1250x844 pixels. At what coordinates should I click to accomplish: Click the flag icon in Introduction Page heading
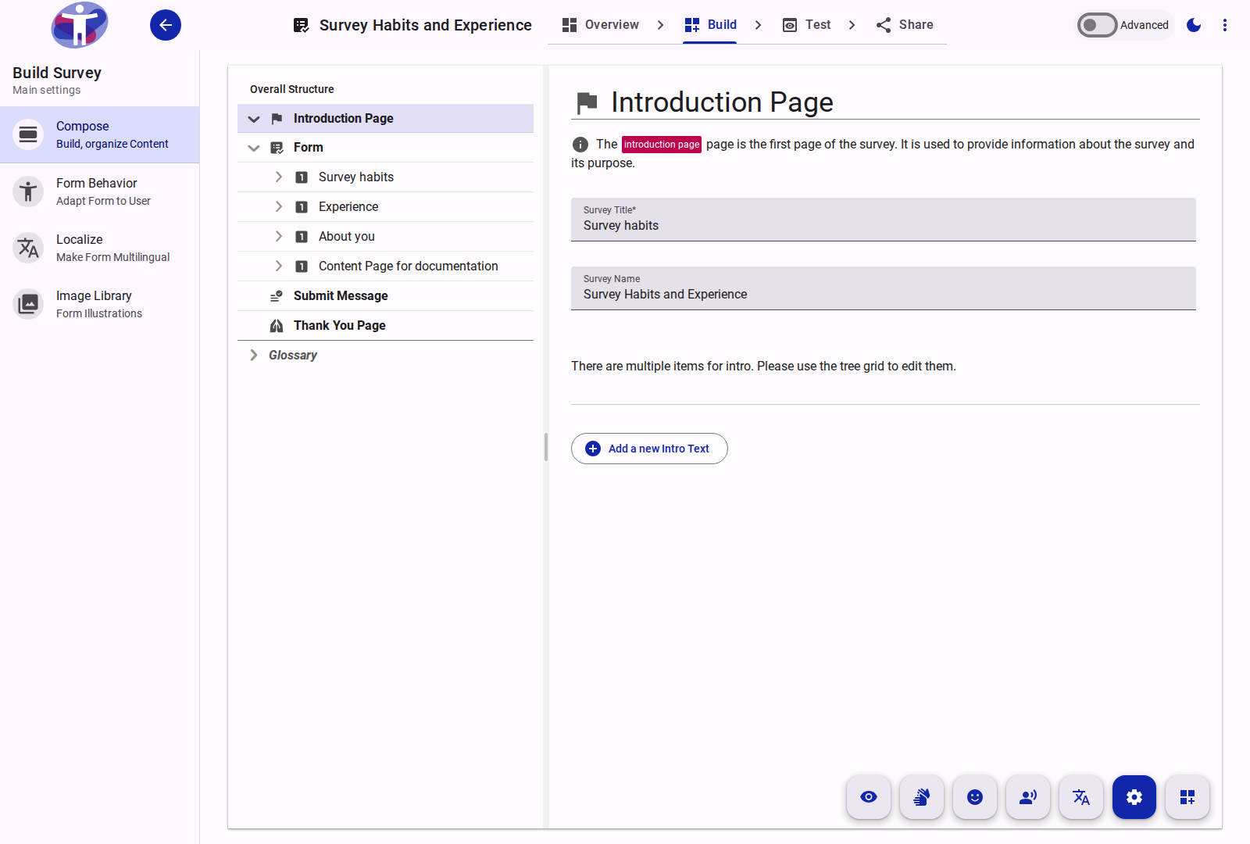587,102
